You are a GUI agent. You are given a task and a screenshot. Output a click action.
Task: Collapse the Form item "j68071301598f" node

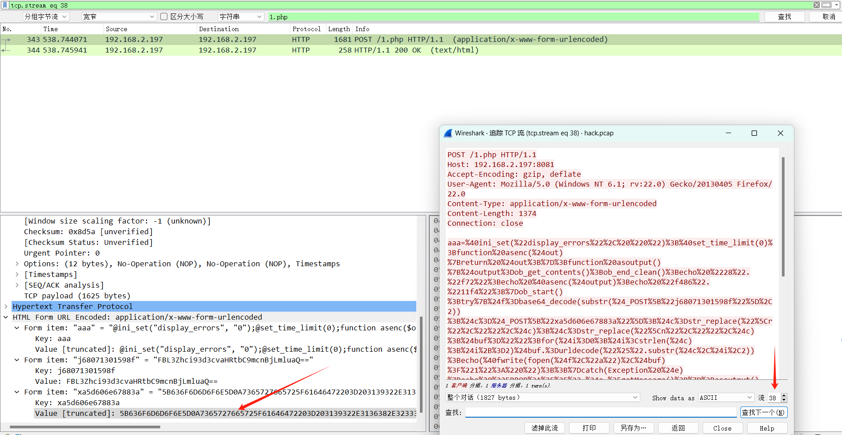[17, 360]
